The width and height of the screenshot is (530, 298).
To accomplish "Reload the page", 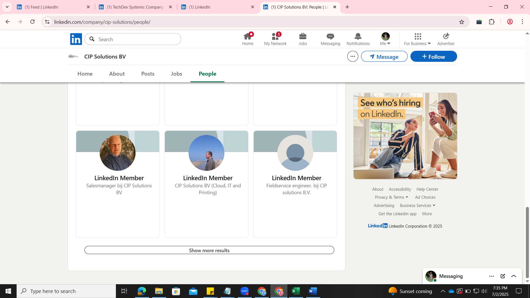I will [32, 22].
